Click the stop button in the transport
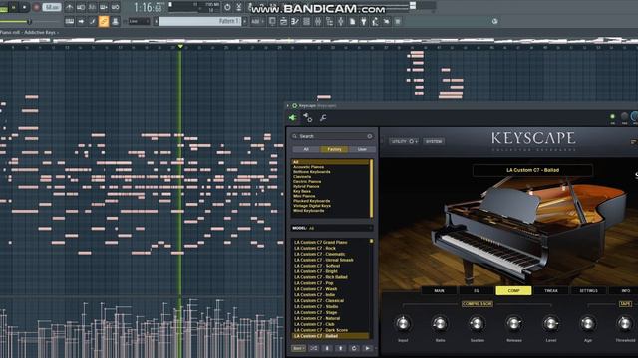The width and height of the screenshot is (638, 358). coord(24,7)
